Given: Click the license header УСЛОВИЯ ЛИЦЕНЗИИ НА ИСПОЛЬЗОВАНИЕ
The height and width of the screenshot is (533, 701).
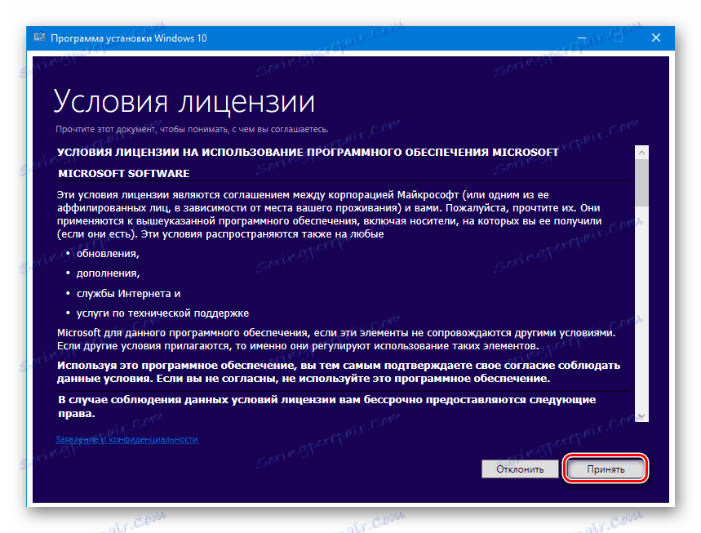Looking at the screenshot, I should (x=308, y=153).
